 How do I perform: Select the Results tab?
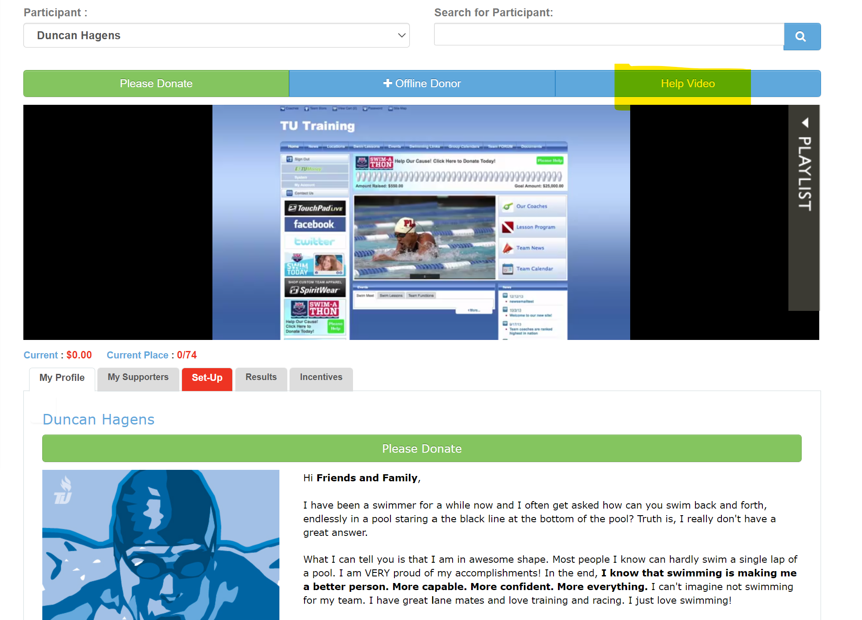coord(261,377)
